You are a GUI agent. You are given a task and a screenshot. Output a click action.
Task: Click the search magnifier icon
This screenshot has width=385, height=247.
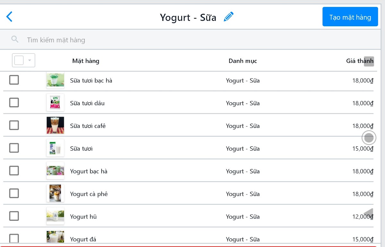tap(15, 39)
